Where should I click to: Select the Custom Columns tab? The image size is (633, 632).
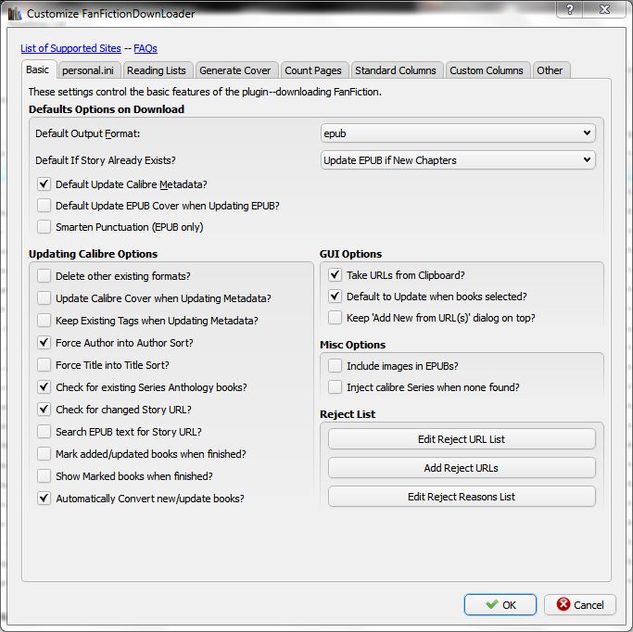(487, 70)
